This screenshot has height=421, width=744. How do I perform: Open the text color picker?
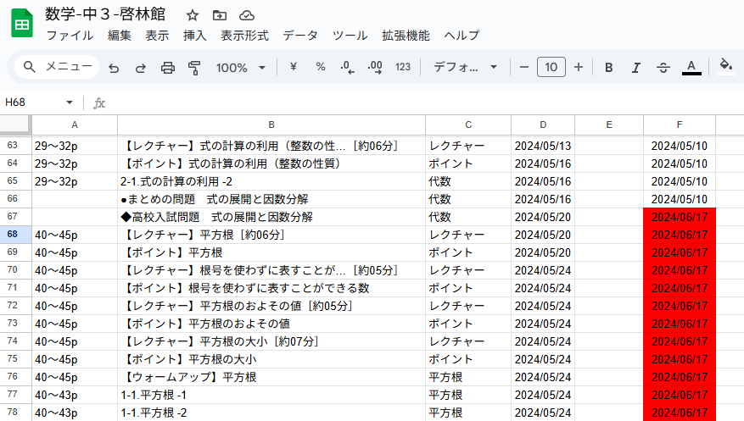point(691,68)
